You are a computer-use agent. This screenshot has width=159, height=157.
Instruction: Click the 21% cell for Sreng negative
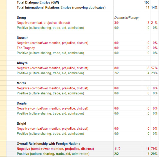click(x=155, y=23)
